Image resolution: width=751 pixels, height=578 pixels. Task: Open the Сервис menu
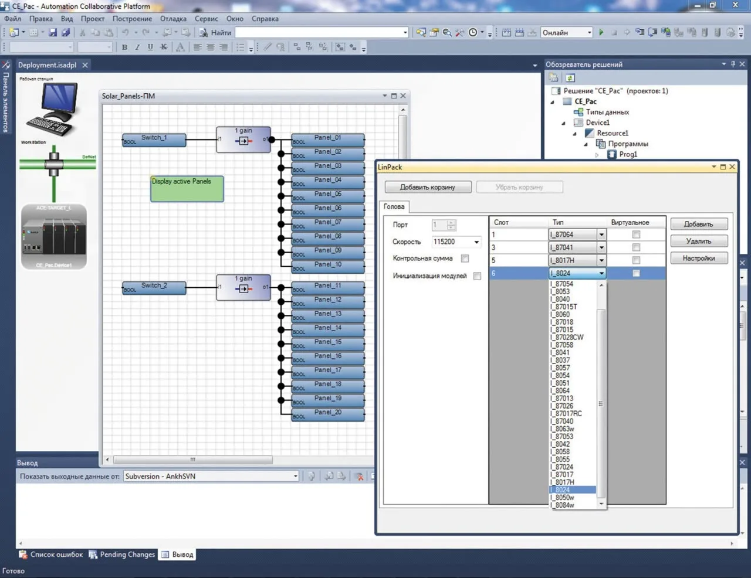[x=207, y=19]
